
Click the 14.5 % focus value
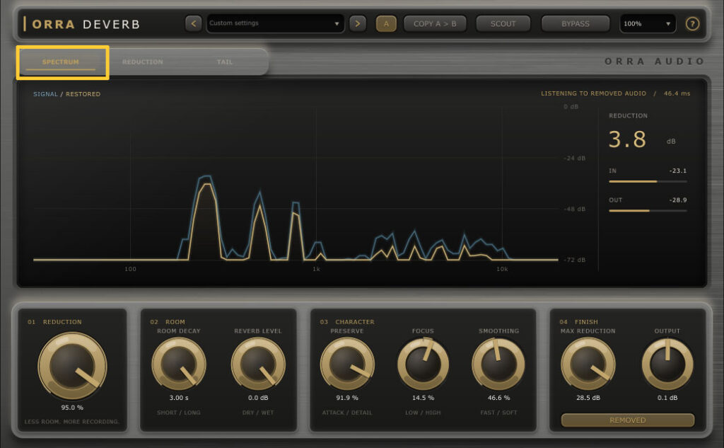point(423,398)
